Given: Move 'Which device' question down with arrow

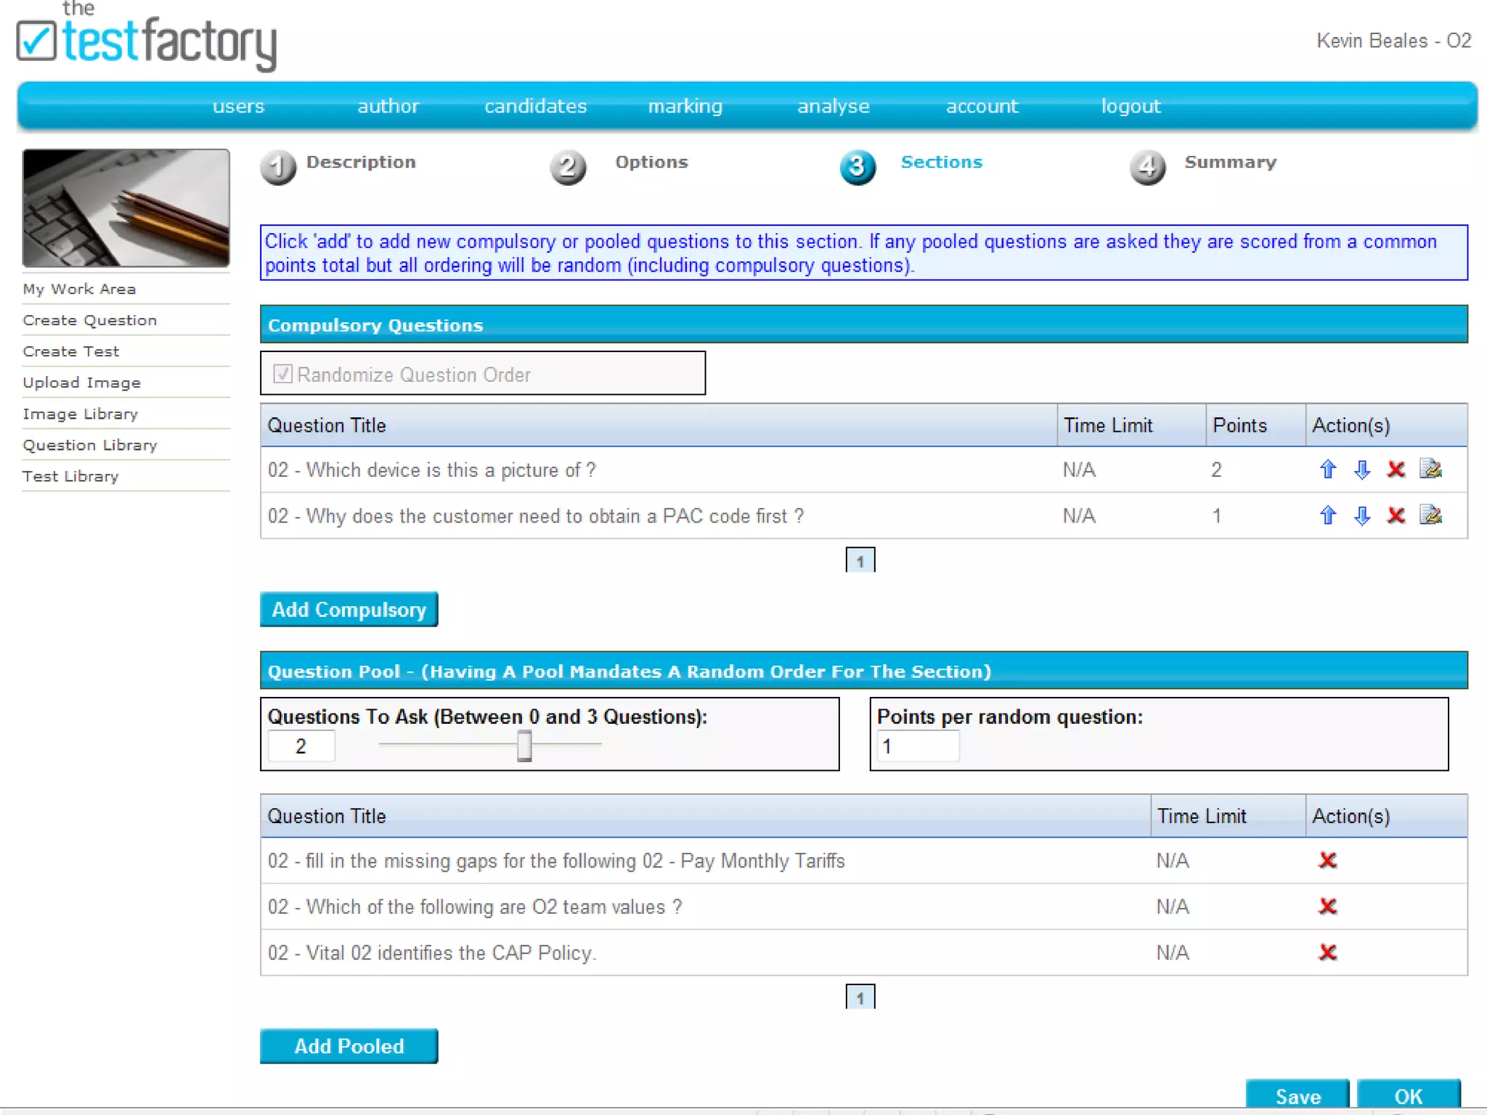Looking at the screenshot, I should pos(1361,470).
